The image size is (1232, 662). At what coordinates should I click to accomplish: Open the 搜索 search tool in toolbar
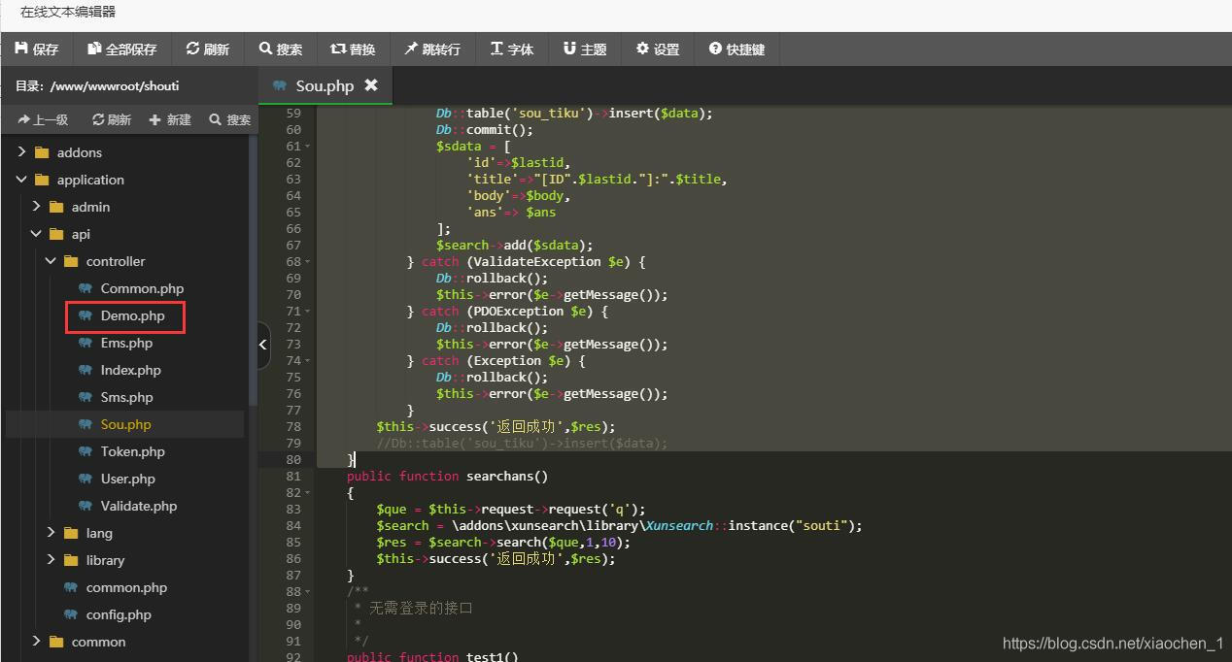281,49
